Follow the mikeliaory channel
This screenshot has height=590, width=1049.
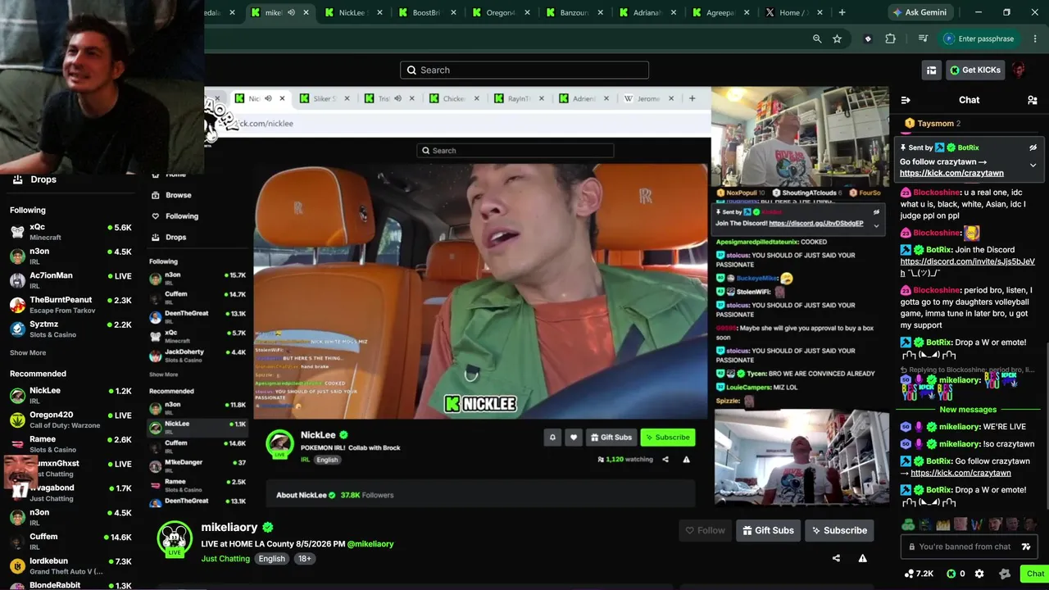click(705, 530)
